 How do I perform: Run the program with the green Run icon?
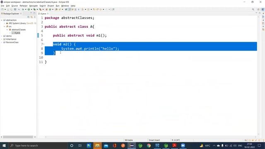[29, 10]
